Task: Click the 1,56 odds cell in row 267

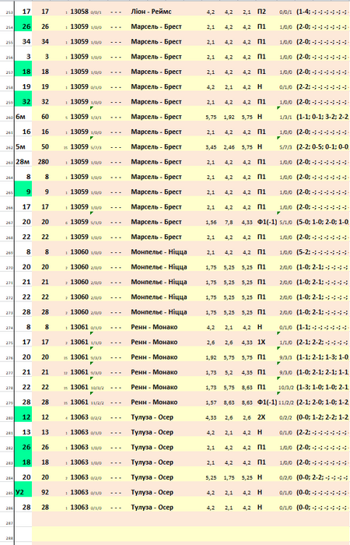Action: pos(211,222)
